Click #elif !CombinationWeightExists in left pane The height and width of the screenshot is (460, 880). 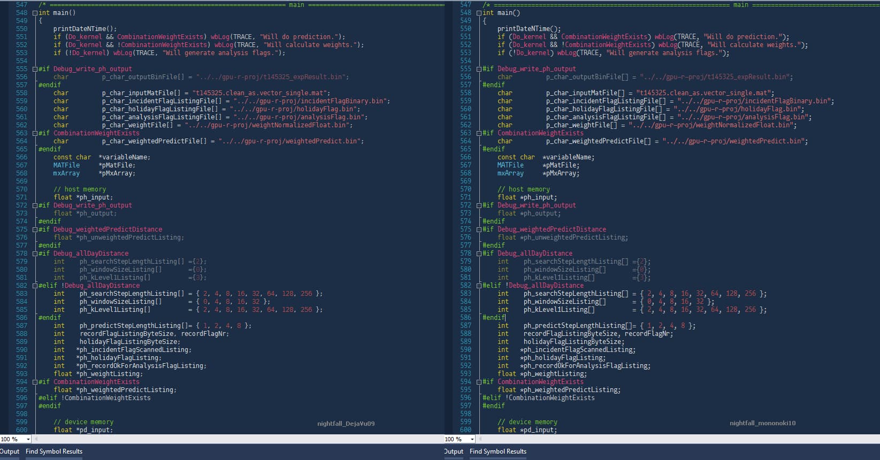pyautogui.click(x=94, y=398)
